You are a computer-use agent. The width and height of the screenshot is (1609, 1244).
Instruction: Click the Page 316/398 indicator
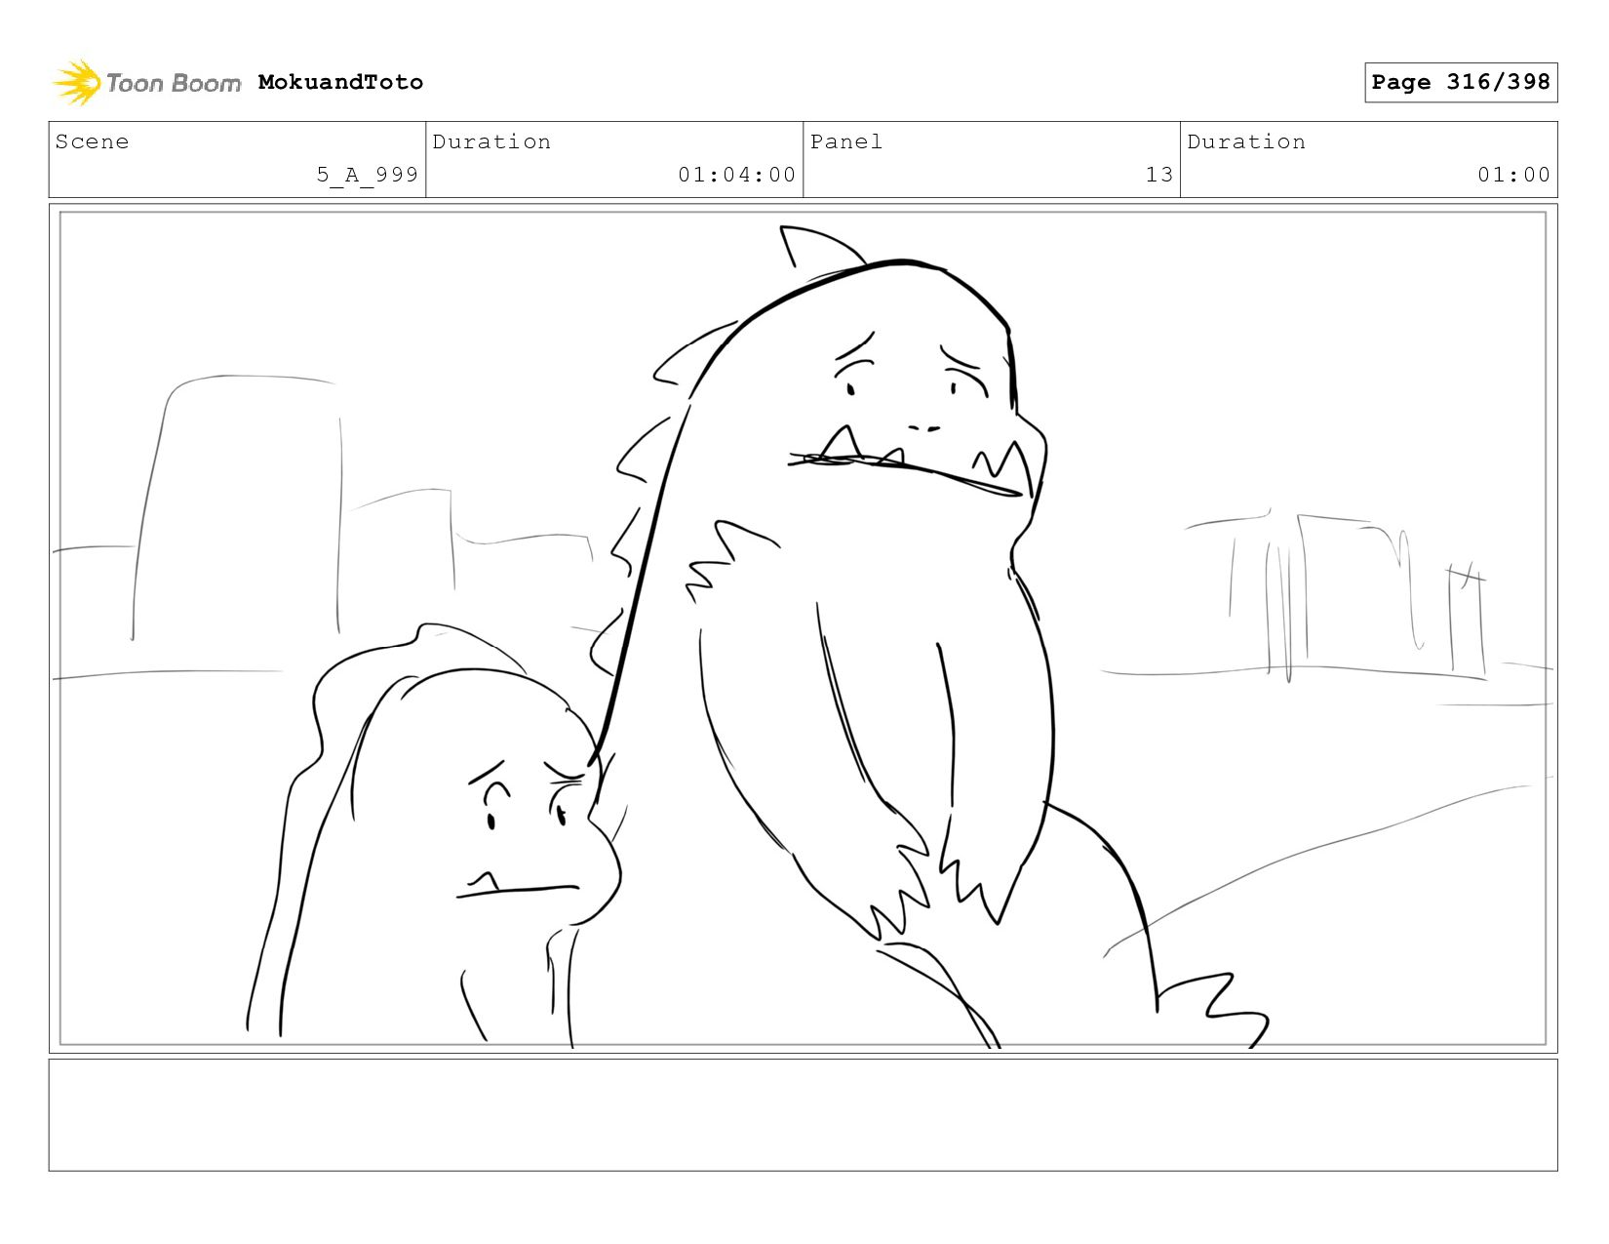click(1461, 82)
